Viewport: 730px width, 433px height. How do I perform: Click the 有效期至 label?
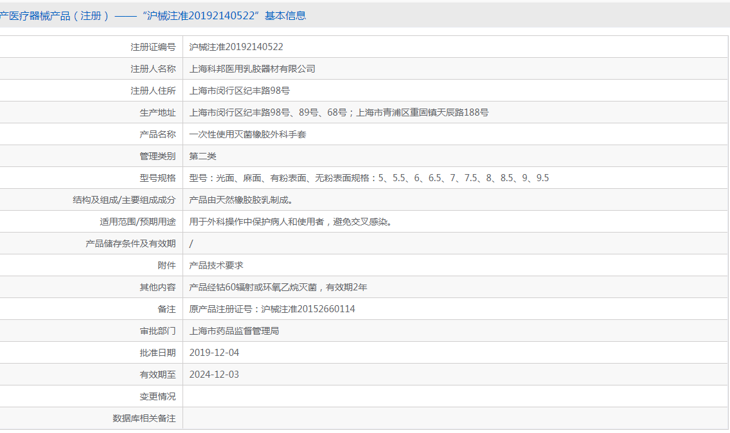tap(158, 375)
